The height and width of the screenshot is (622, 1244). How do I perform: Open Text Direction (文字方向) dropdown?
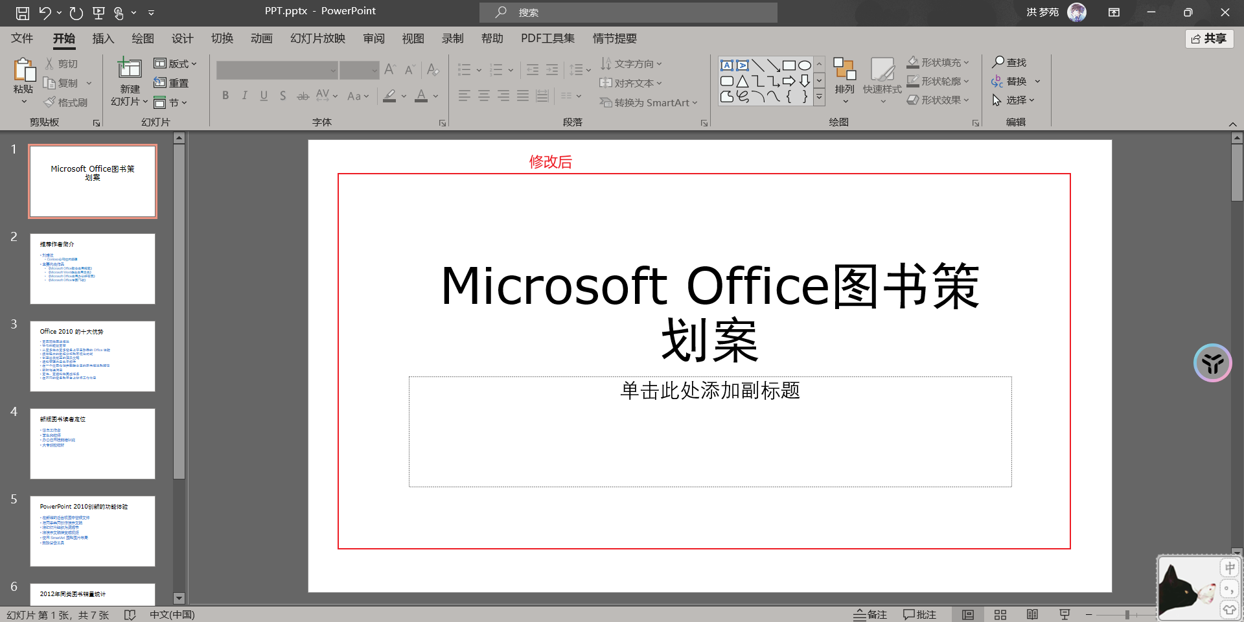pyautogui.click(x=631, y=63)
